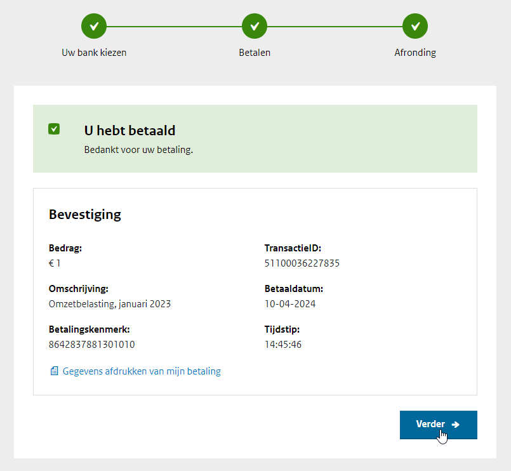Click the print document icon beside Gegevens afdrukken
511x471 pixels.
(x=54, y=371)
